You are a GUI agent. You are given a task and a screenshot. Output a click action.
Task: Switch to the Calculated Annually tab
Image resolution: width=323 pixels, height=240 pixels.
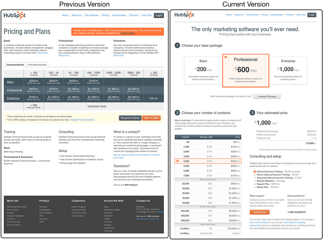pyautogui.click(x=37, y=65)
